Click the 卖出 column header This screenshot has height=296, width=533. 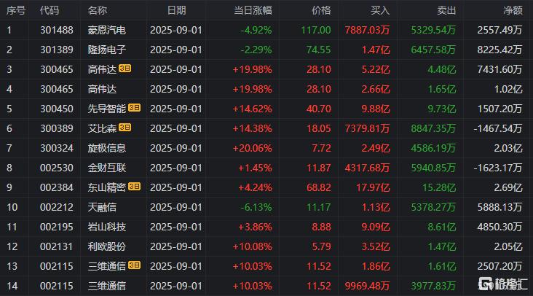446,10
